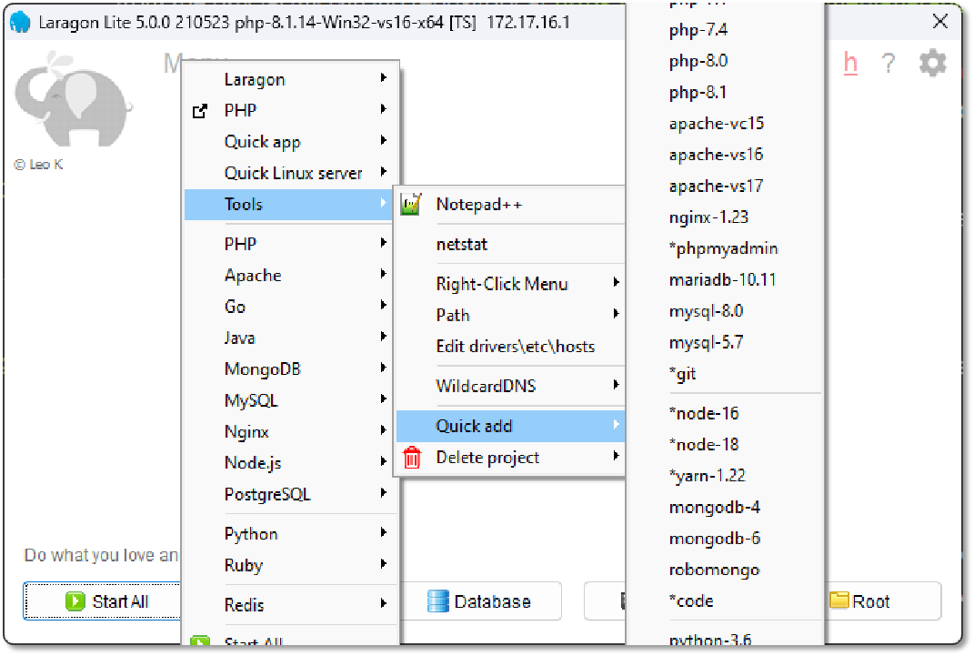Click the external link icon beside PHP
Image resolution: width=974 pixels, height=656 pixels.
click(200, 111)
